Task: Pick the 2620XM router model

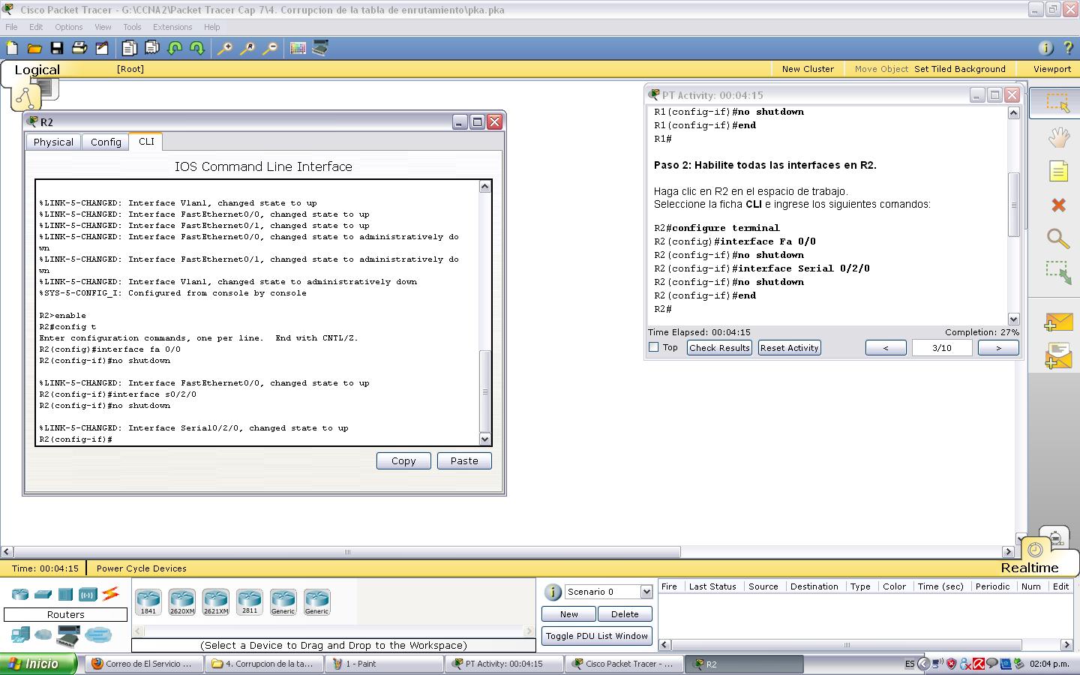Action: tap(182, 601)
